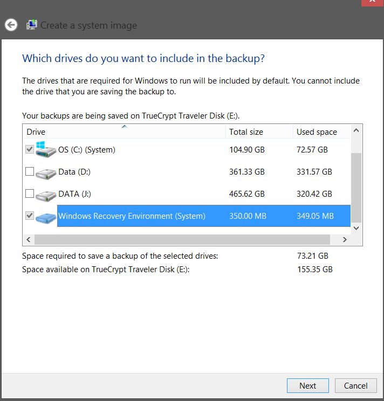Click the Create a system image wizard icon
The image size is (384, 401).
click(32, 25)
